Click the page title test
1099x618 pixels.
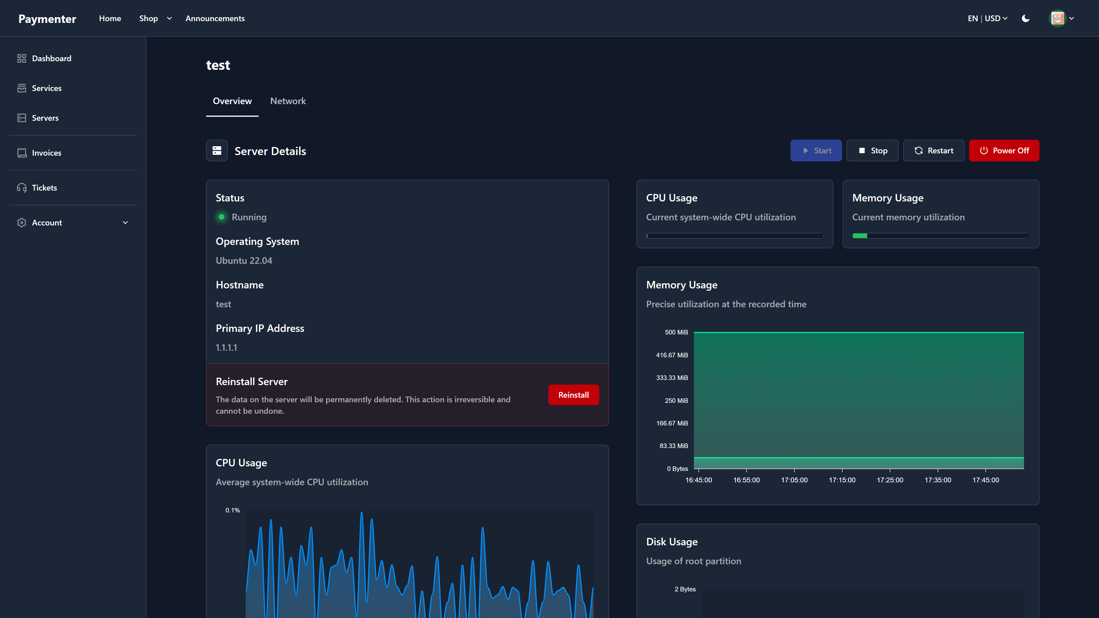(x=218, y=65)
